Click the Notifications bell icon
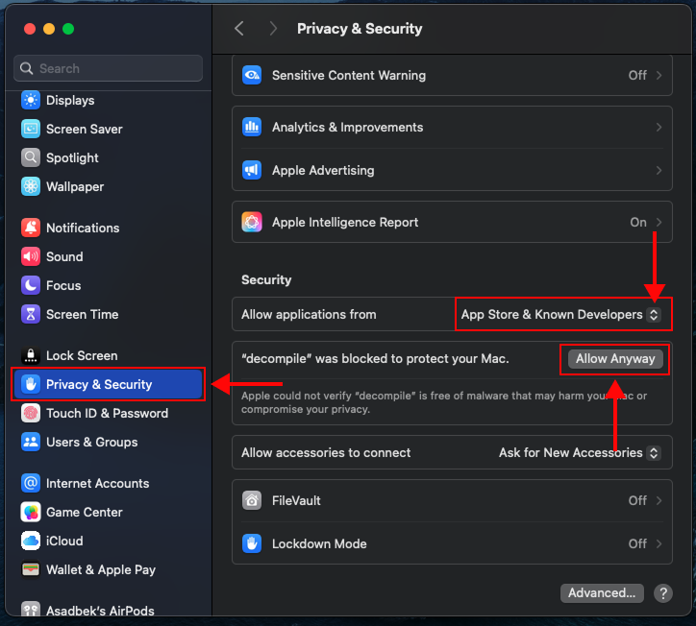The height and width of the screenshot is (626, 696). [31, 228]
